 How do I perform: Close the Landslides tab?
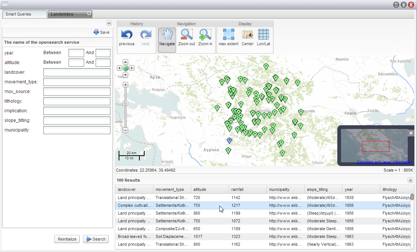pos(89,13)
